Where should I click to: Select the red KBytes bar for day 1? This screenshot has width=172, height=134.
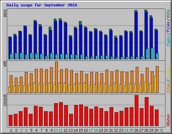click(10, 121)
